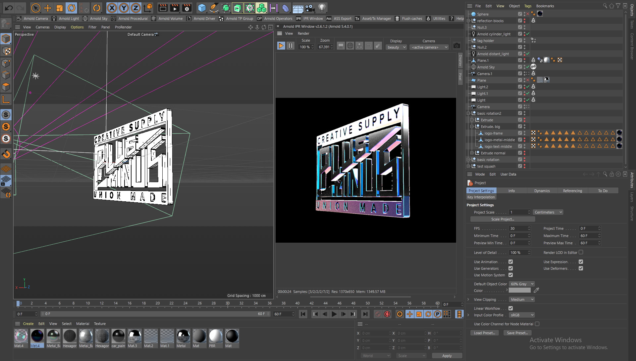Enable Render LOD in Editor checkbox
Image resolution: width=636 pixels, height=361 pixels.
click(x=581, y=252)
